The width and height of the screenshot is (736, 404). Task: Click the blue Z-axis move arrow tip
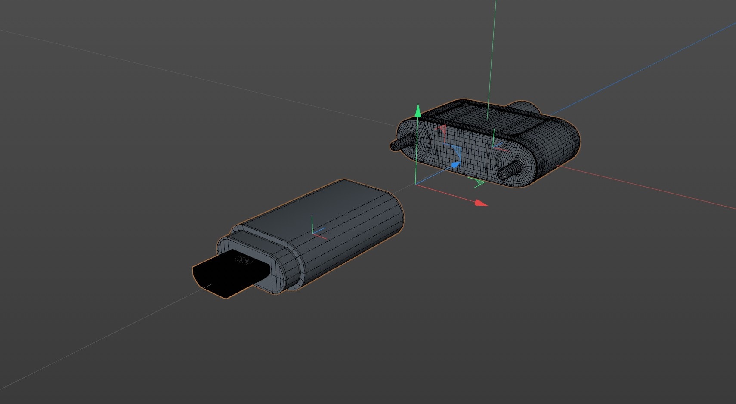pos(455,164)
